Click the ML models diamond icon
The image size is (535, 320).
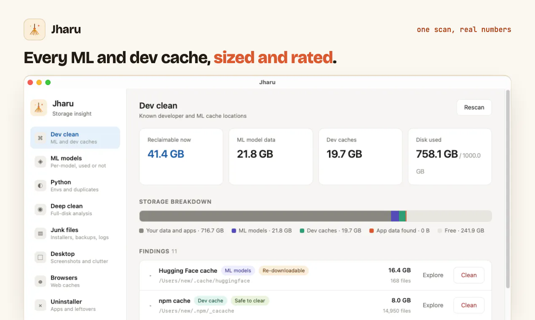[40, 162]
